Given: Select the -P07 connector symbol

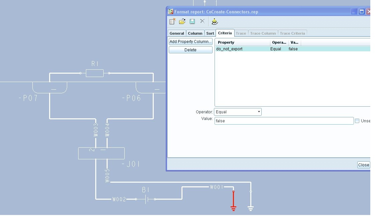Looking at the screenshot, I should (50, 87).
